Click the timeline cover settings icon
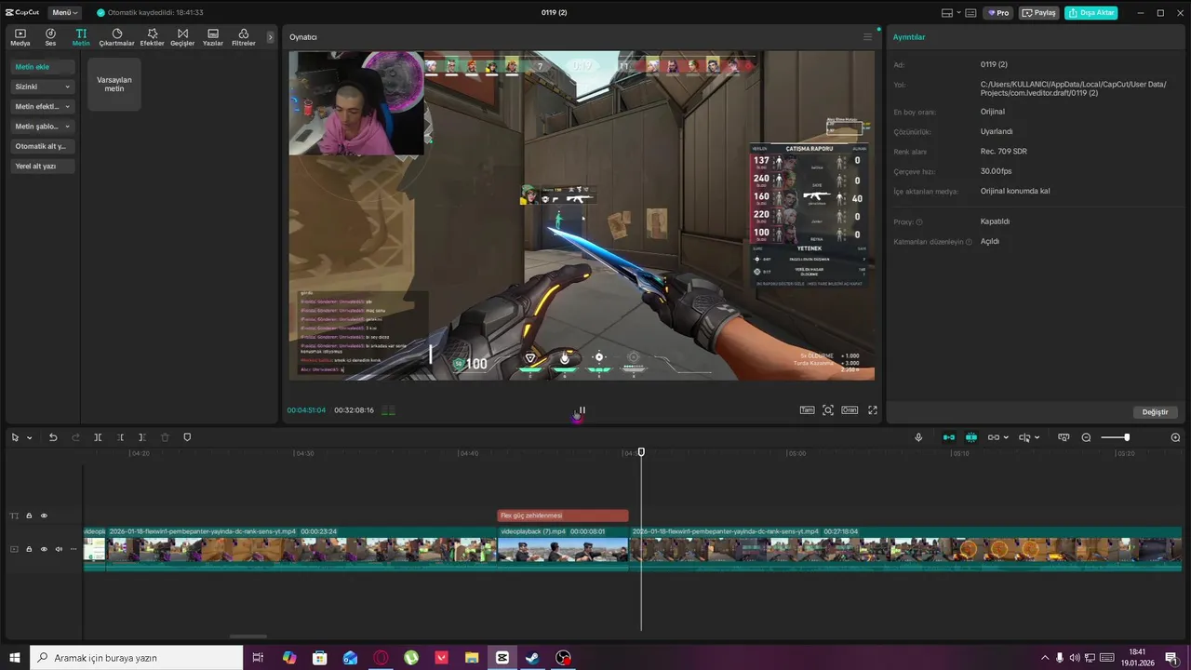Image resolution: width=1191 pixels, height=670 pixels. point(1064,437)
